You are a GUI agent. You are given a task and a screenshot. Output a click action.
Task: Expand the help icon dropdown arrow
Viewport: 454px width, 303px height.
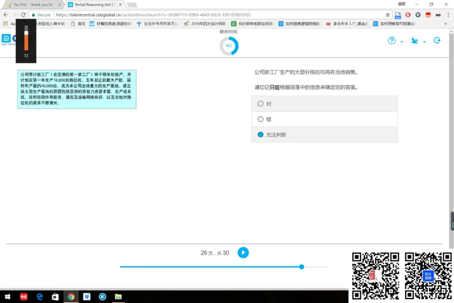(x=402, y=41)
